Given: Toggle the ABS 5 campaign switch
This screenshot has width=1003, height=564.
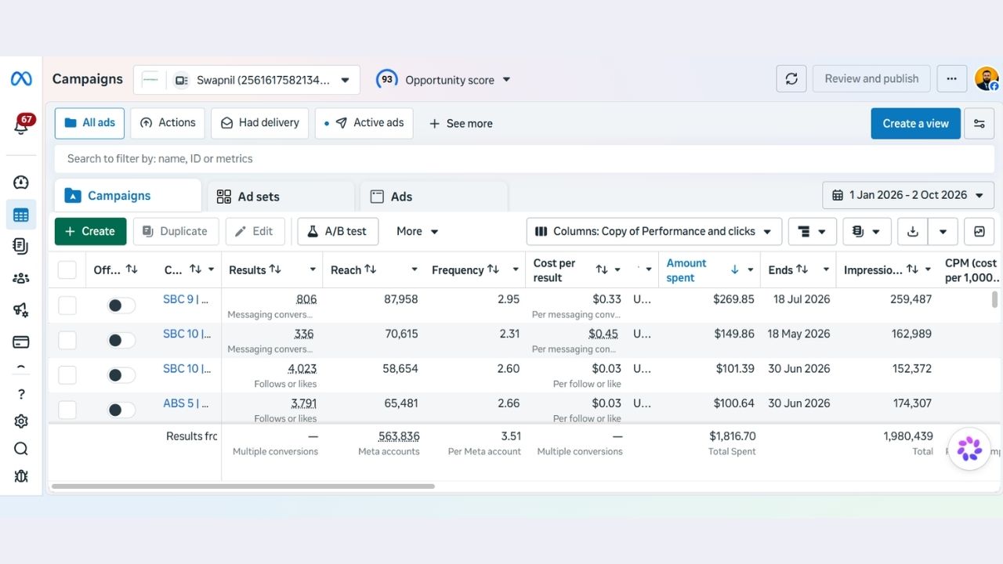Looking at the screenshot, I should (x=121, y=410).
